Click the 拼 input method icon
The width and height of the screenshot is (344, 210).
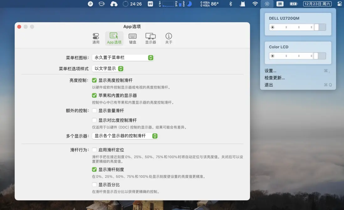280,4
